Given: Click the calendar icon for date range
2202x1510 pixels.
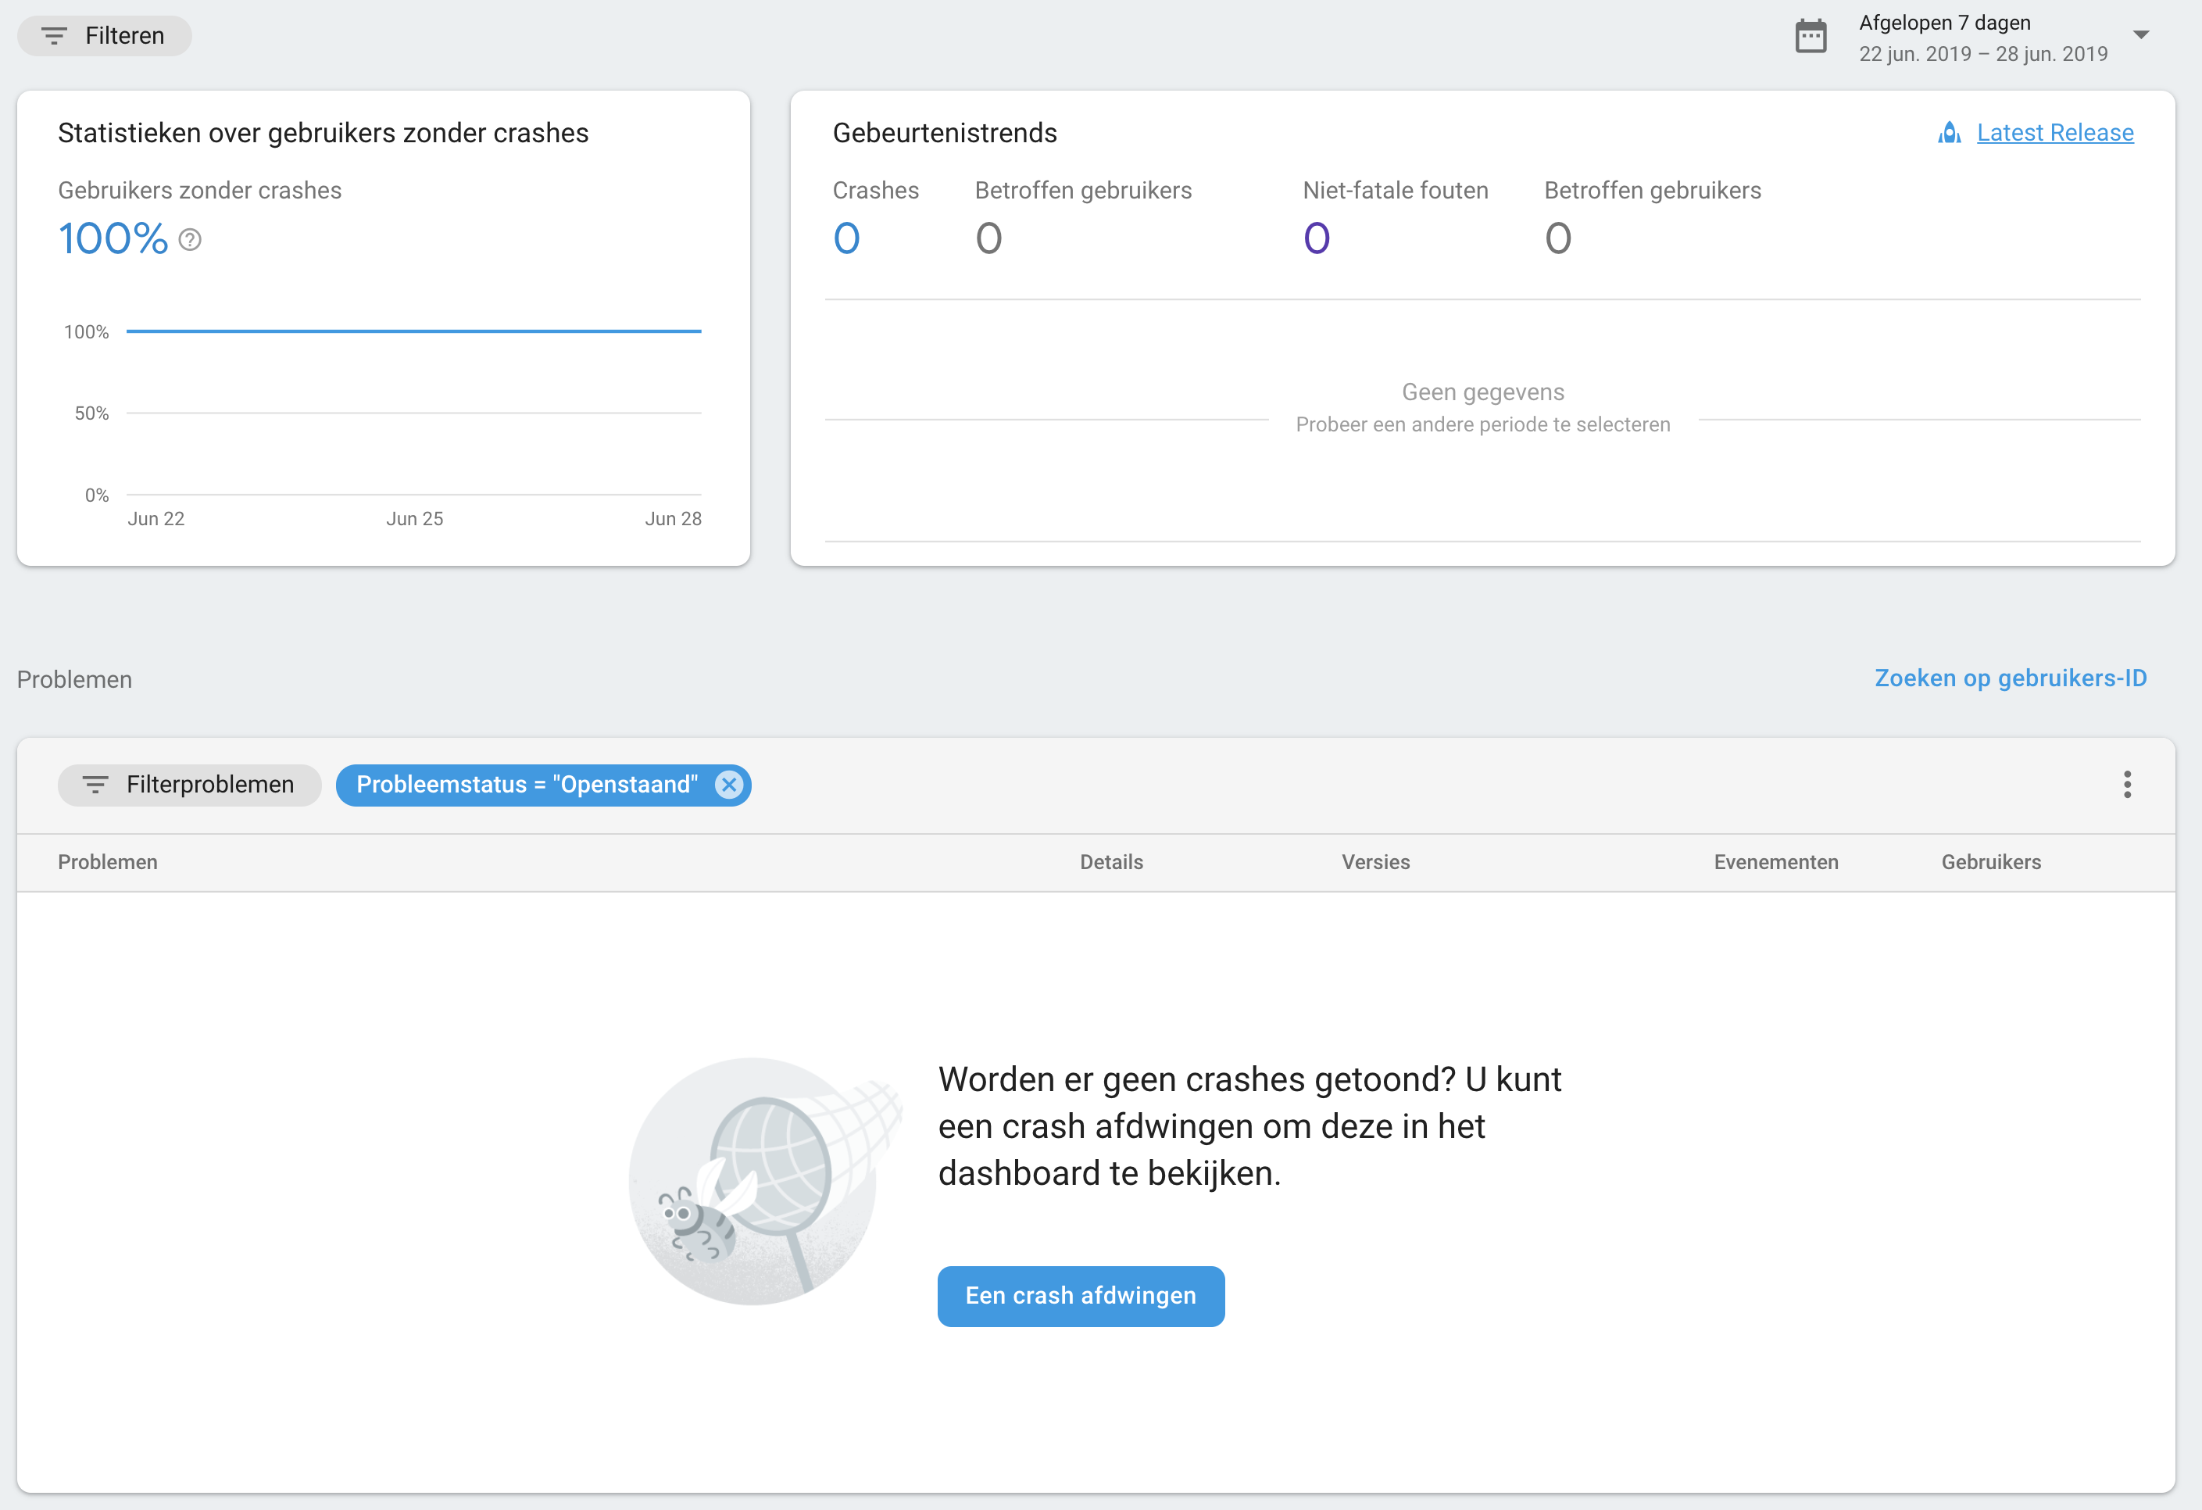Looking at the screenshot, I should pos(1810,38).
